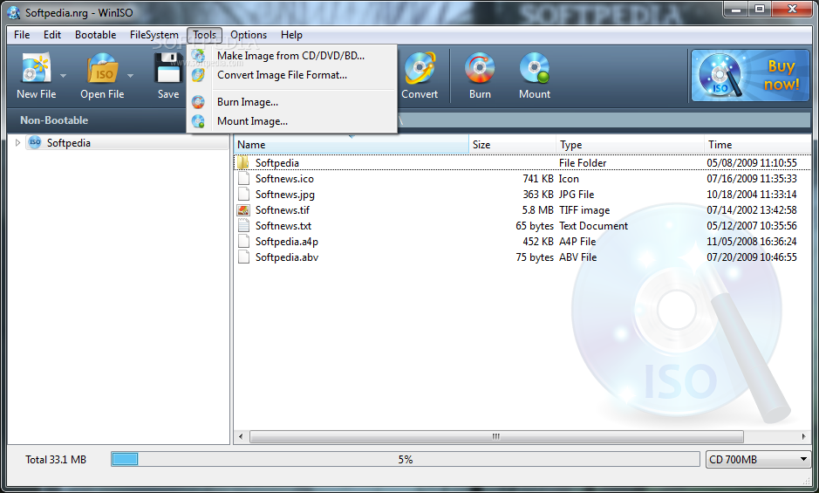Viewport: 819px width, 493px height.
Task: Click icon beside Convert Image File Format
Action: [x=198, y=75]
